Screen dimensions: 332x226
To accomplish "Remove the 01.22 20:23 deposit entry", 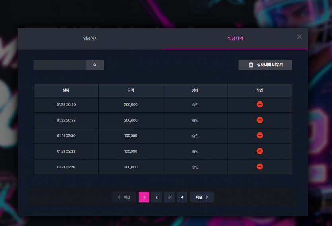I will pyautogui.click(x=260, y=120).
